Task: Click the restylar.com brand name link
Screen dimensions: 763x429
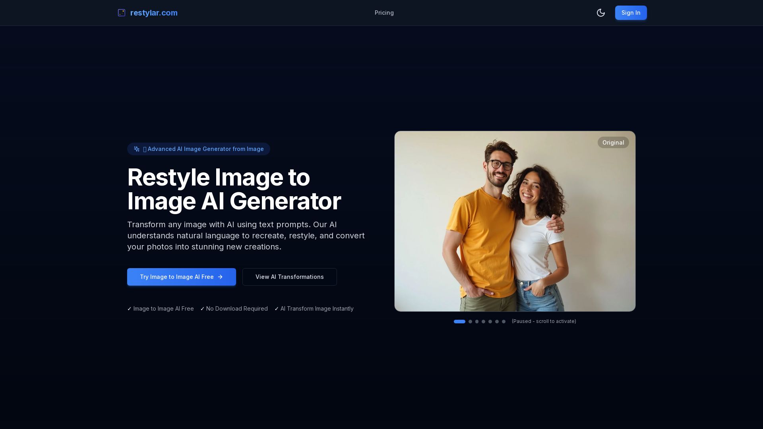Action: tap(154, 13)
